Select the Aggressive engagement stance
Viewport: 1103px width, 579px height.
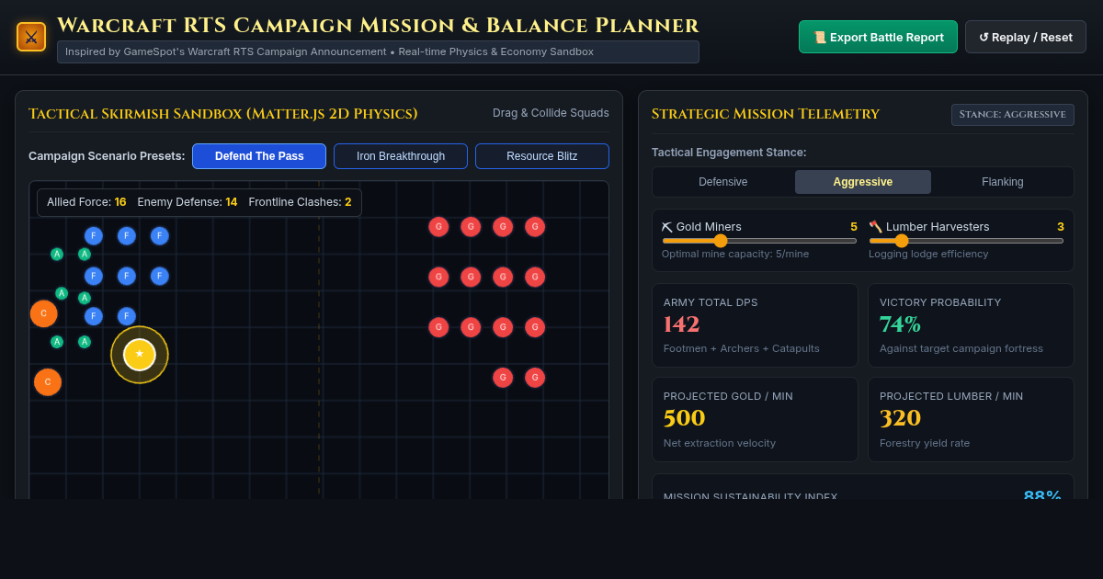[x=863, y=182]
